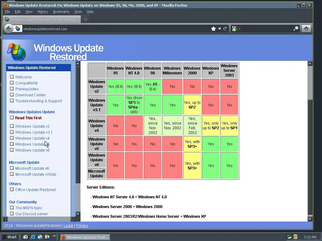Open Windows Update v2 link
The image size is (322, 241).
pos(32,126)
